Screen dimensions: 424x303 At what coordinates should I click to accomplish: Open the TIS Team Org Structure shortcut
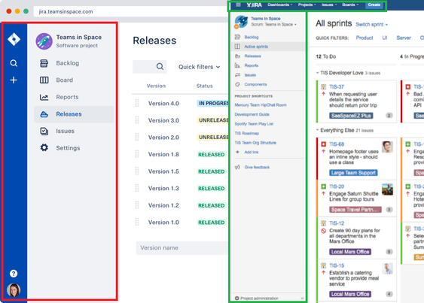click(255, 143)
